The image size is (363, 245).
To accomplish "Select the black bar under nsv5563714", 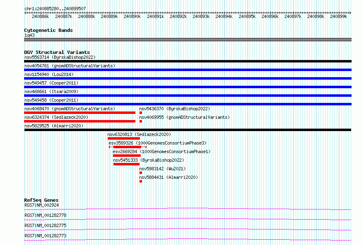I will 188,61.
